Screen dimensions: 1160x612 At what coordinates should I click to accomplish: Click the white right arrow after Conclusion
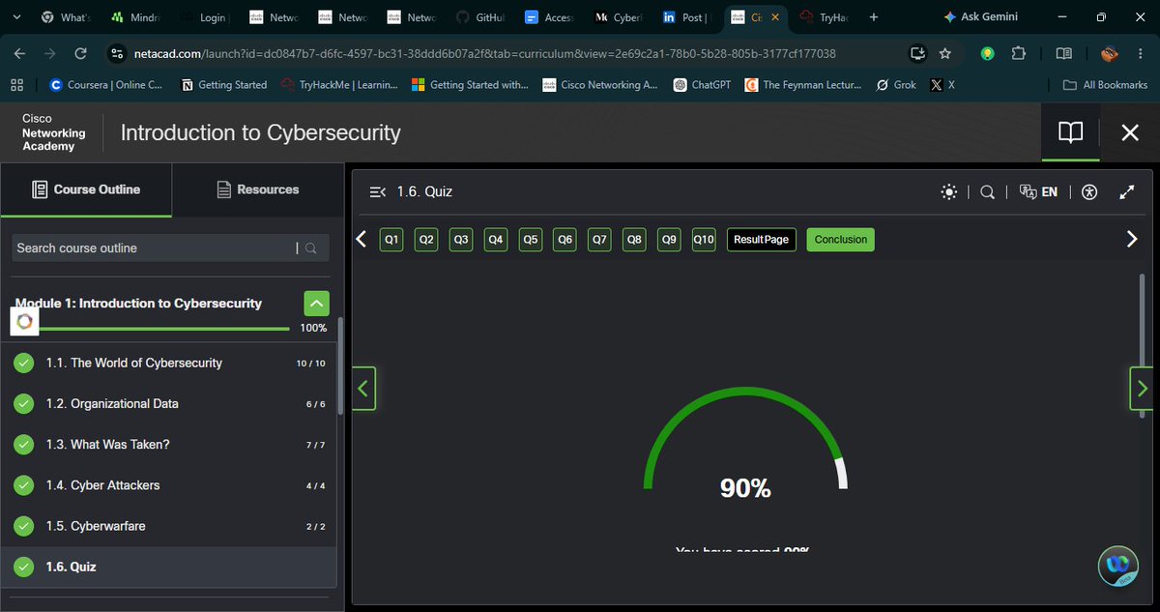coord(1132,239)
